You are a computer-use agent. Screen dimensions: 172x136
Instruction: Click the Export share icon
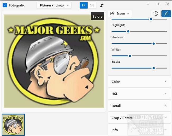[112, 13]
